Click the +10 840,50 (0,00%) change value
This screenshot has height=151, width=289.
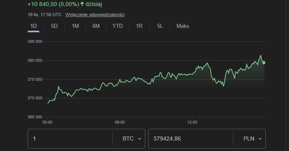[53, 4]
